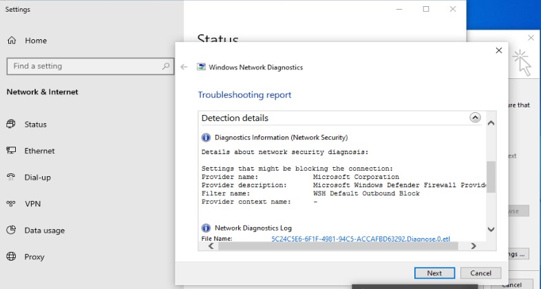
Task: Open the Data usage settings page
Action: [45, 231]
